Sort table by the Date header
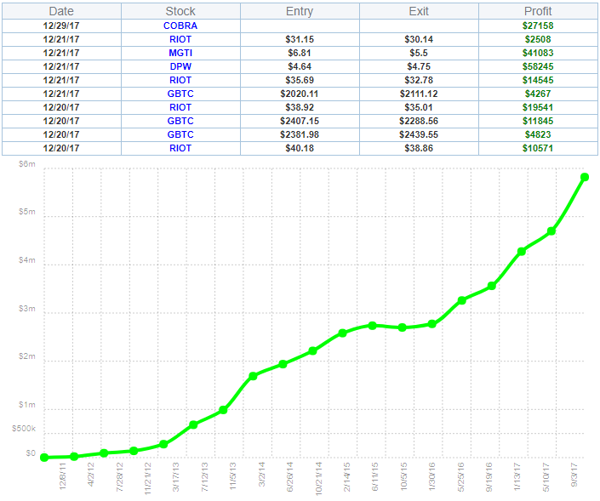 [x=61, y=11]
